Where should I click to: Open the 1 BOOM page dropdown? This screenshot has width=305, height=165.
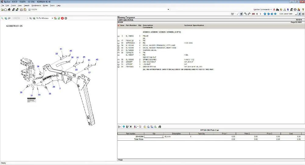[27, 18]
